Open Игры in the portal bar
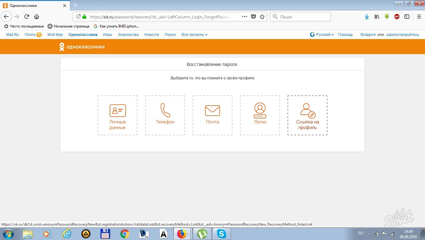425x240 pixels. point(107,35)
